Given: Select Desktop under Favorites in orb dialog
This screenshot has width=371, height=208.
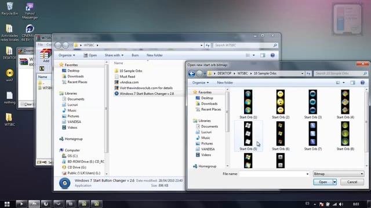Looking at the screenshot, I should pos(205,98).
